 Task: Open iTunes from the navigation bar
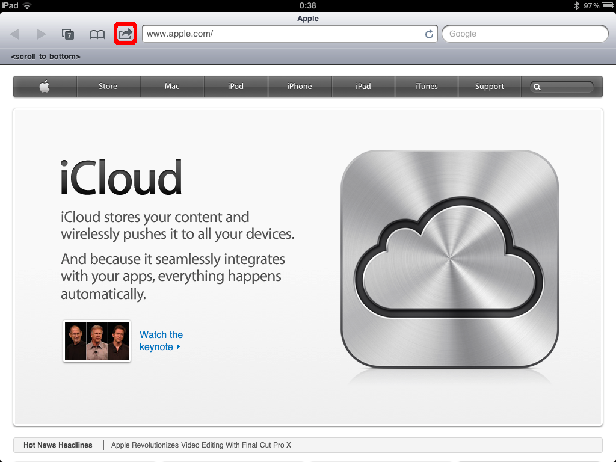click(x=427, y=87)
